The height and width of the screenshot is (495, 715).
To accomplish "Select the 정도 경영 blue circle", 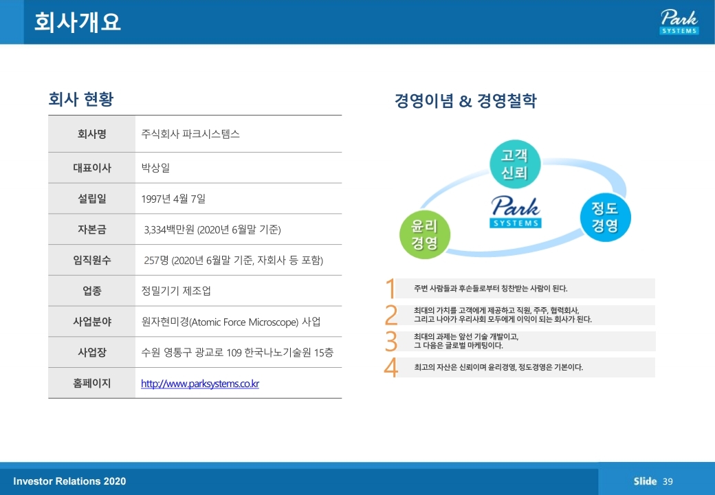I will (x=605, y=217).
